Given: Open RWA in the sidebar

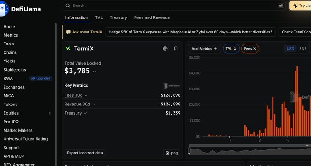Looking at the screenshot, I should (8, 78).
